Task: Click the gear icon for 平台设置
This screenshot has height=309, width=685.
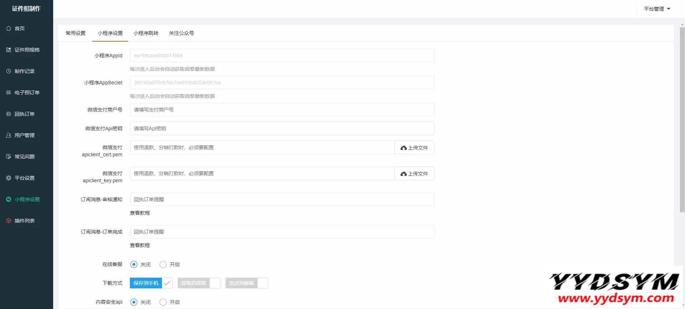Action: (x=9, y=178)
